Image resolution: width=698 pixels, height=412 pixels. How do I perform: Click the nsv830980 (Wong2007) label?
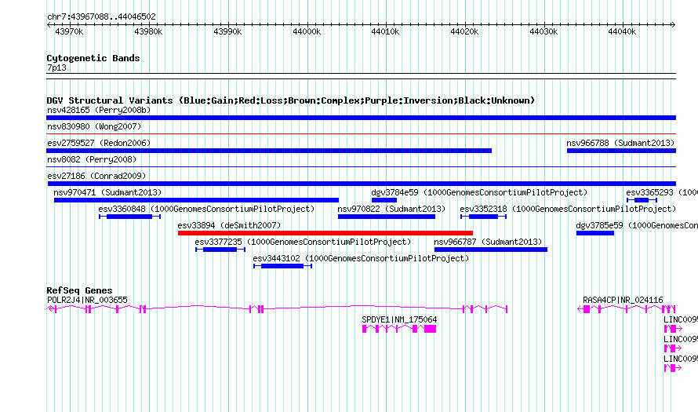pos(94,126)
